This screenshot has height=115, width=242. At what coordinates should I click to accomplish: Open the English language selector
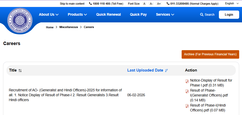click(232, 3)
